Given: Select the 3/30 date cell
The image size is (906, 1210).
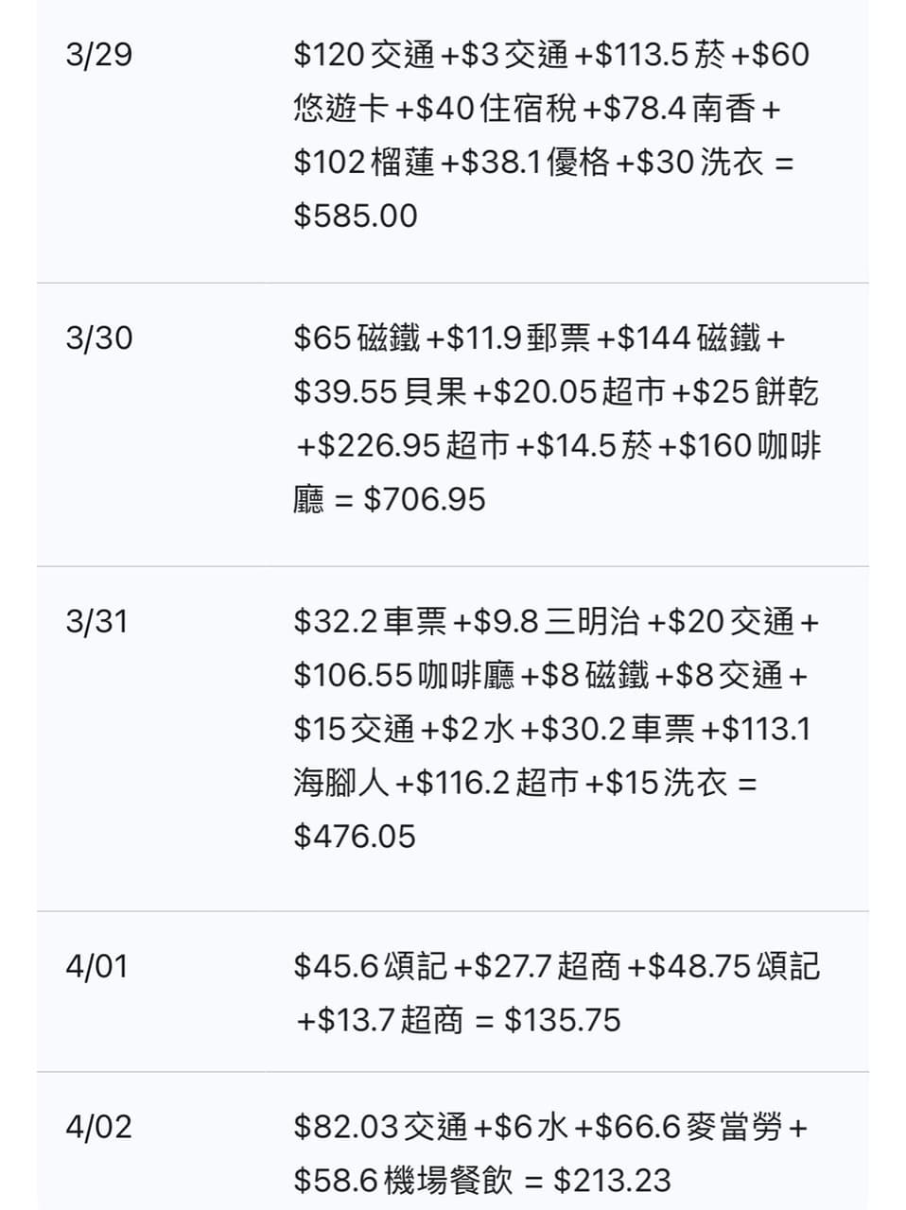Looking at the screenshot, I should coord(99,338).
